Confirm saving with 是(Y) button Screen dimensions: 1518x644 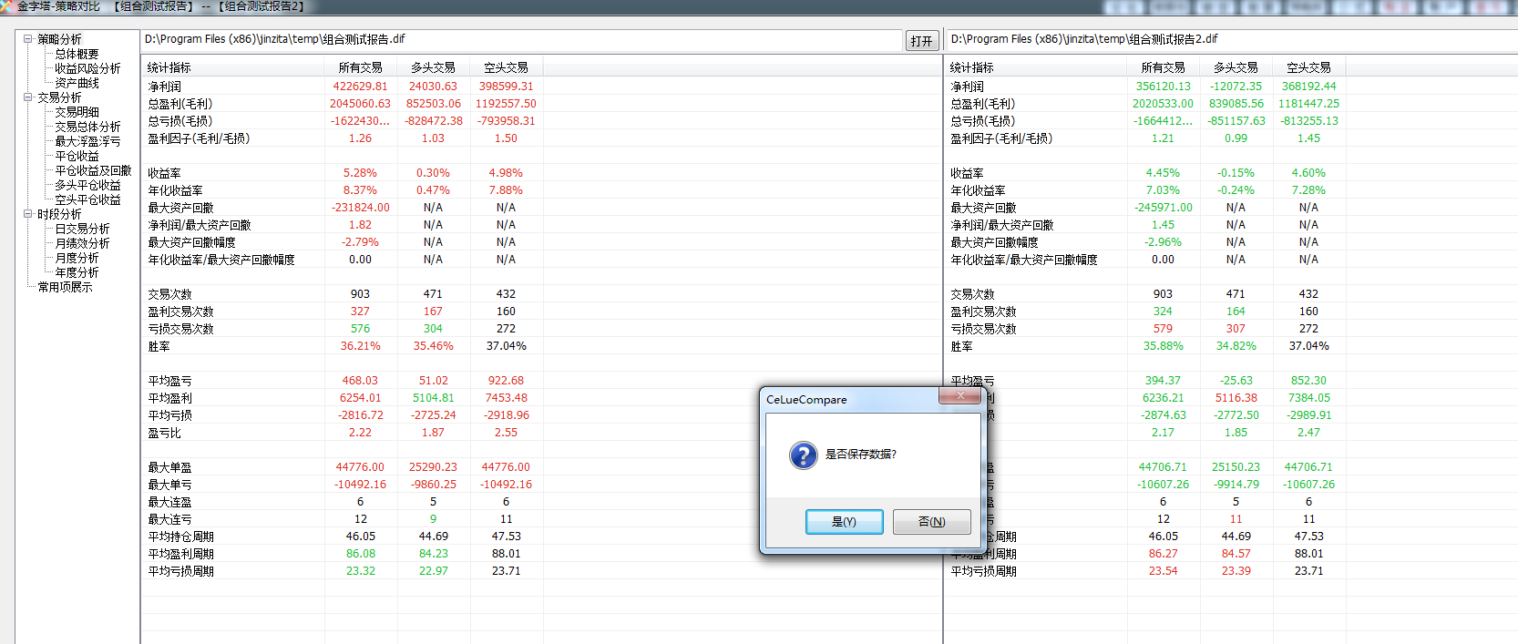click(x=844, y=522)
